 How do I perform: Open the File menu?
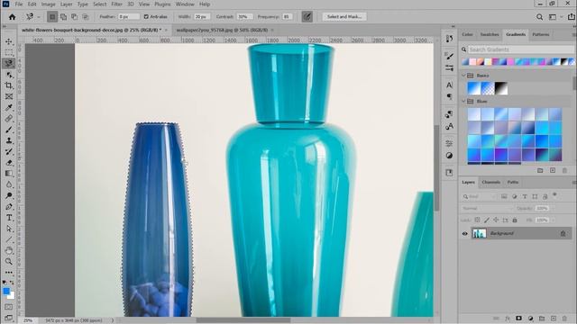(18, 4)
